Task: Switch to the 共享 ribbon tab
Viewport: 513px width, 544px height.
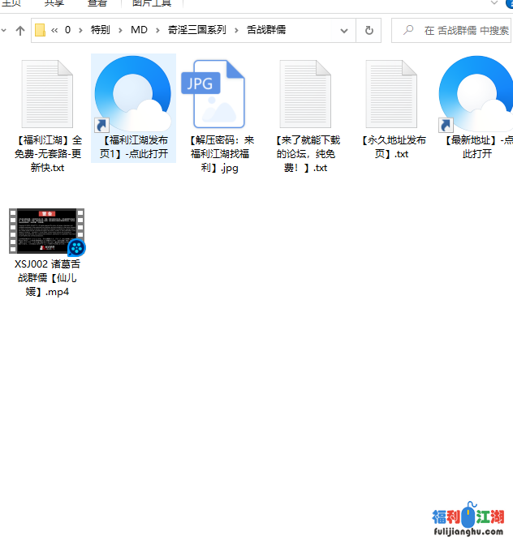Action: (54, 3)
